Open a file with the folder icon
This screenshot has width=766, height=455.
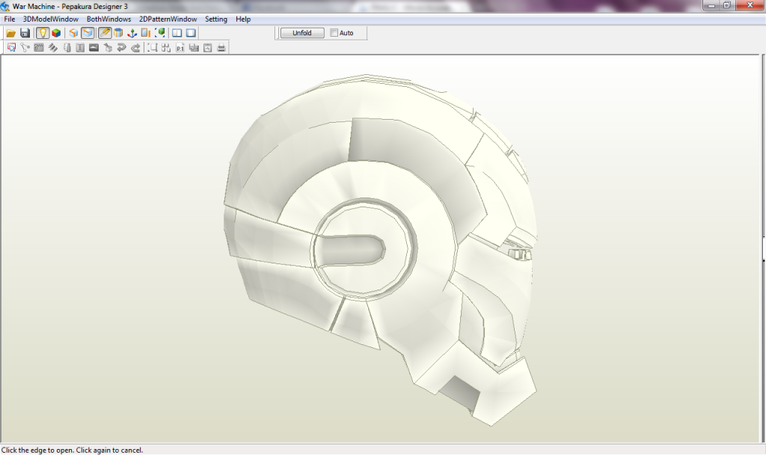pos(10,33)
